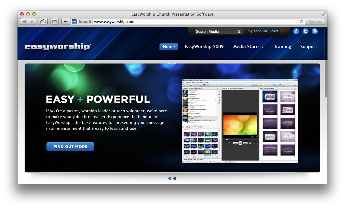Enter full screen with the expand arrows icon
The image size is (345, 208).
tap(324, 14)
